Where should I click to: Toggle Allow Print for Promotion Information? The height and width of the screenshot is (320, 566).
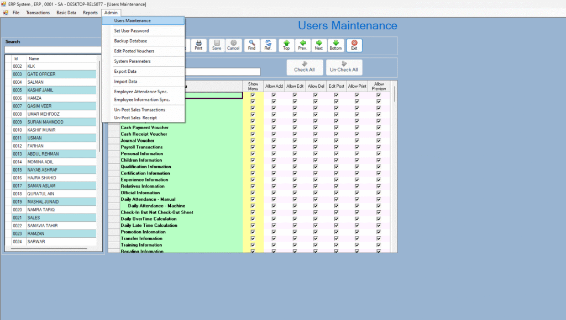pyautogui.click(x=357, y=232)
